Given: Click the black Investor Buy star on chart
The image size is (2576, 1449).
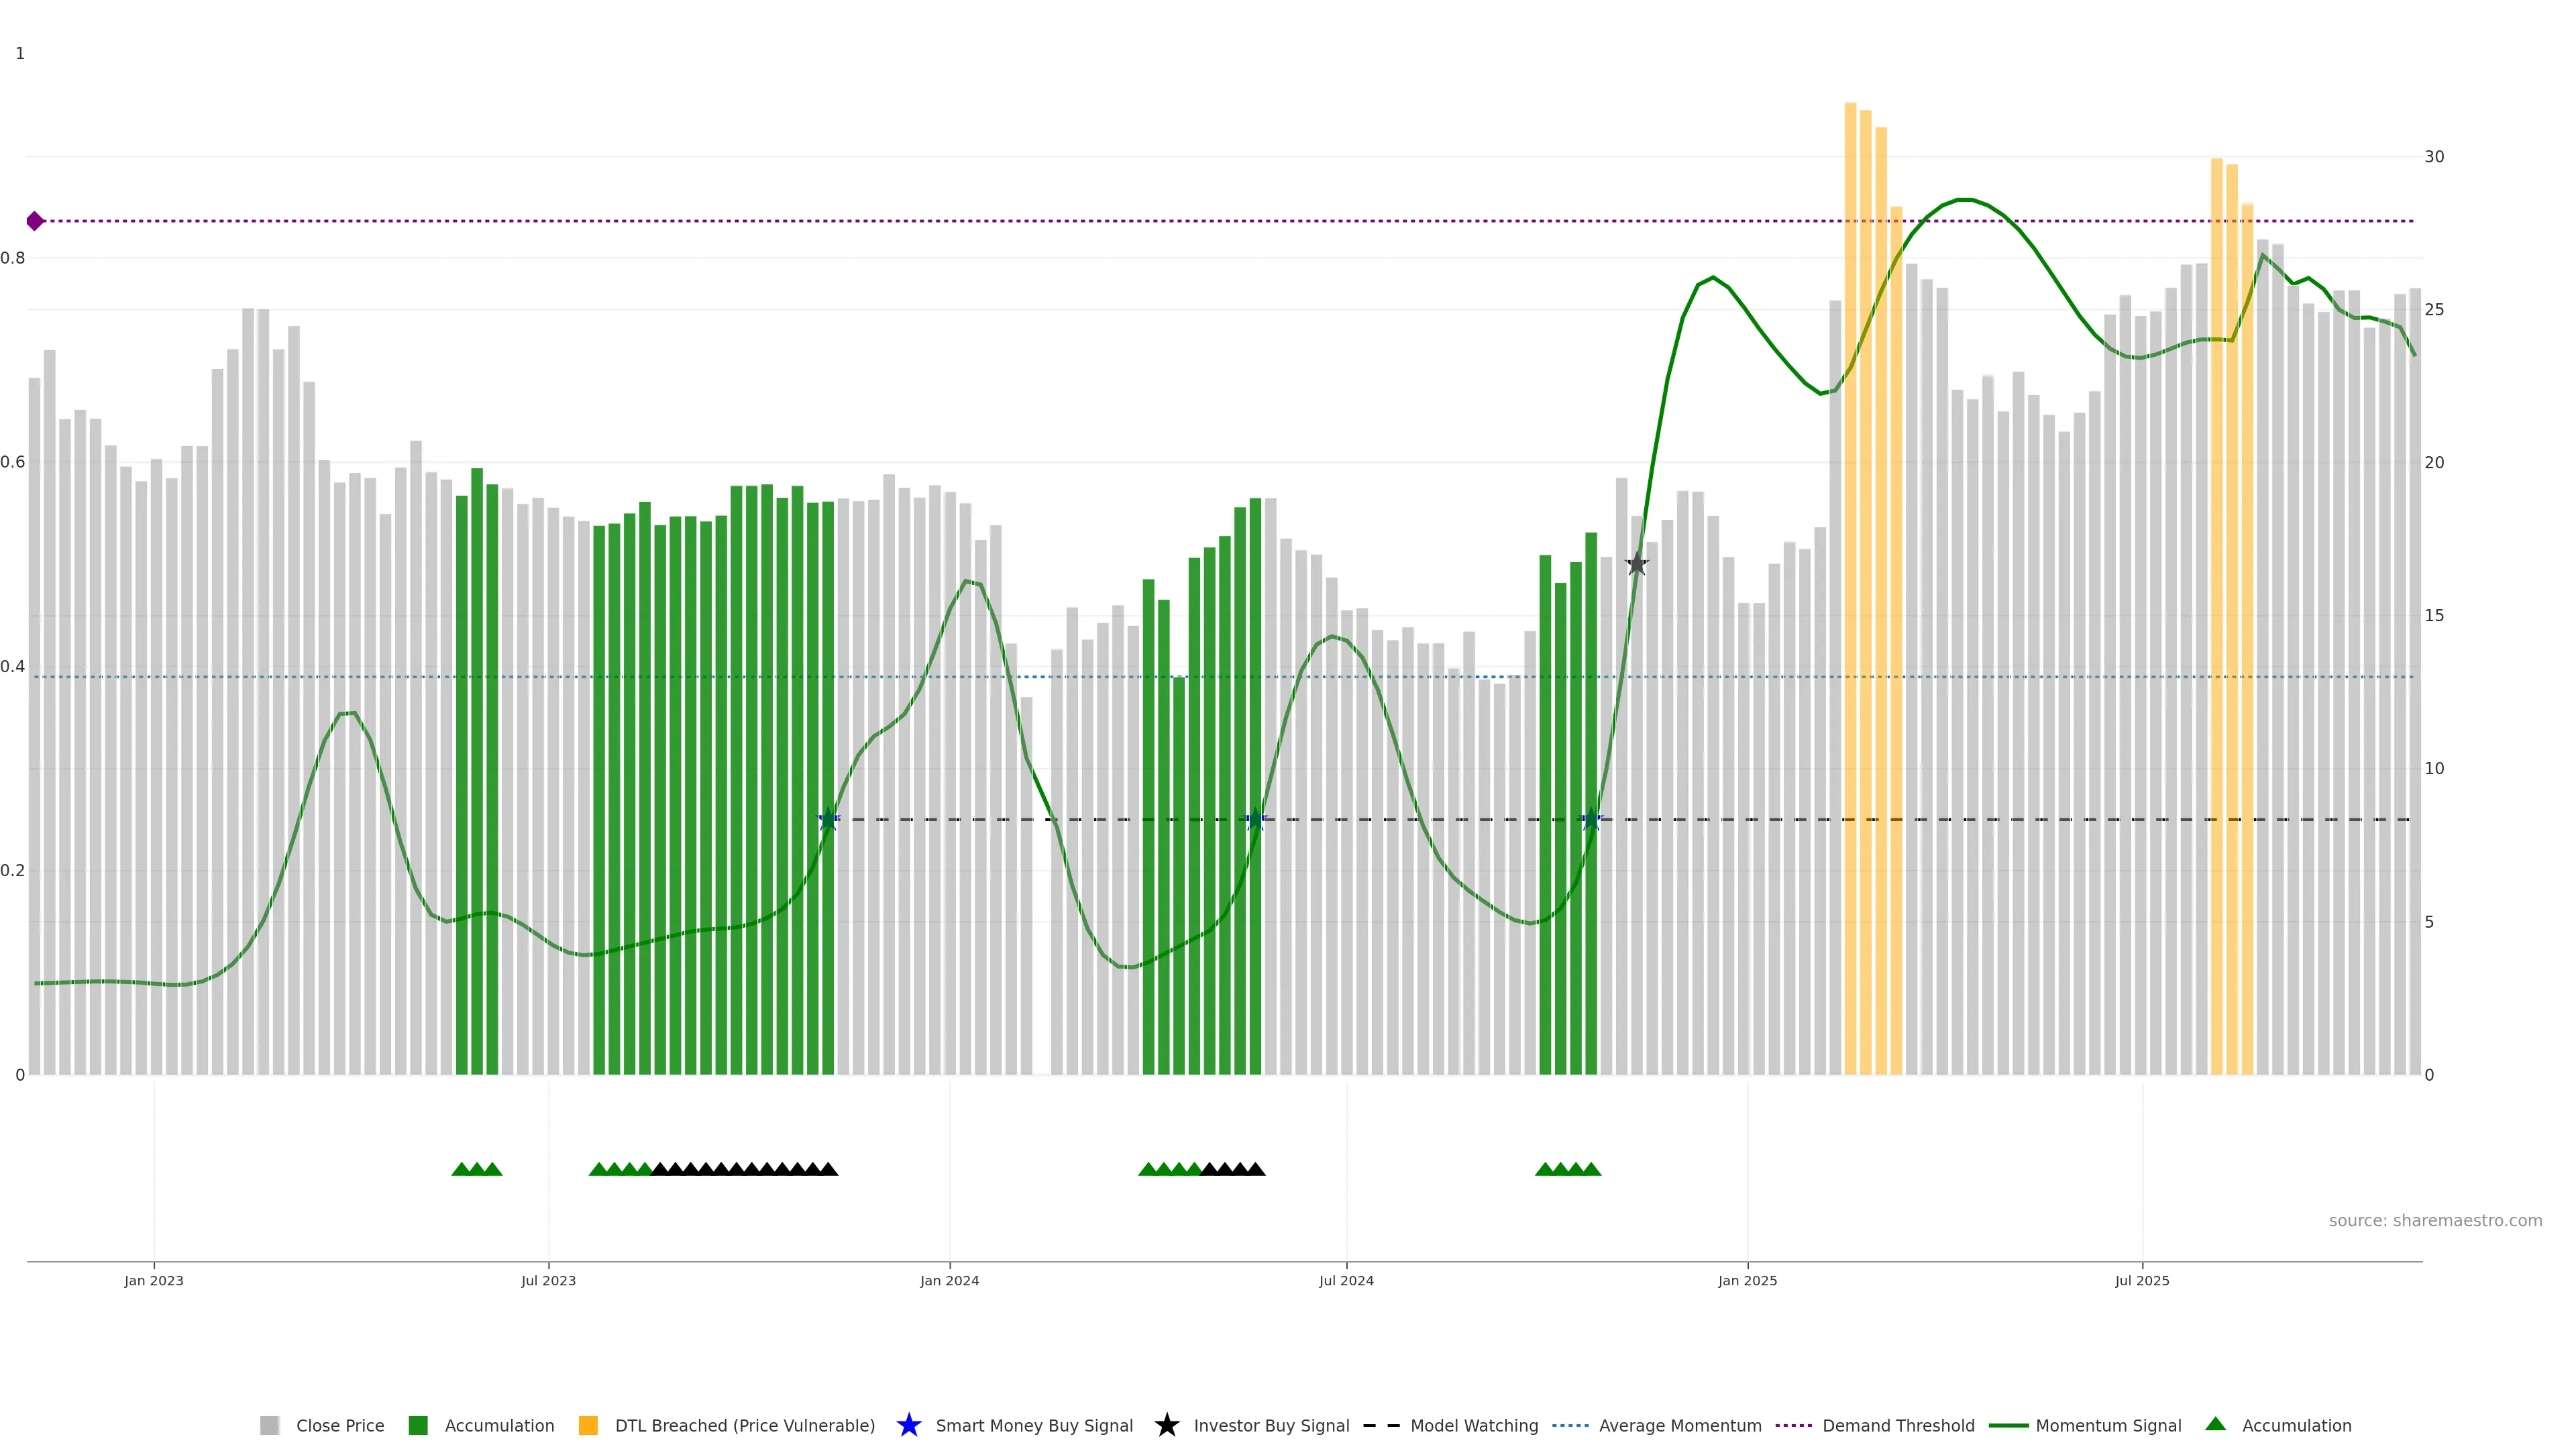Looking at the screenshot, I should point(1636,564).
